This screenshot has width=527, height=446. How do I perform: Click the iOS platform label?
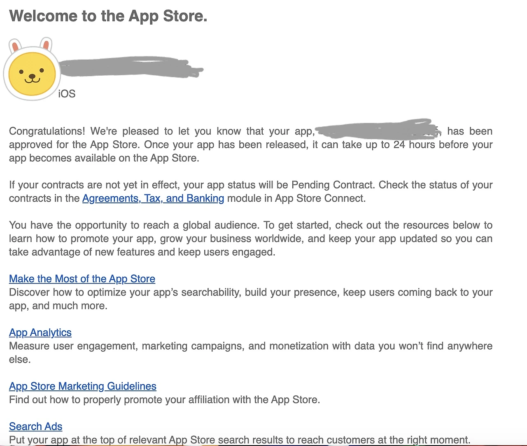[x=67, y=94]
